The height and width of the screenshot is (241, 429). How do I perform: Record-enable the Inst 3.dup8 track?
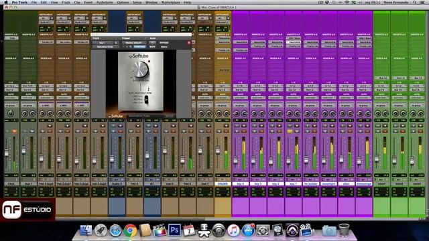[50, 126]
